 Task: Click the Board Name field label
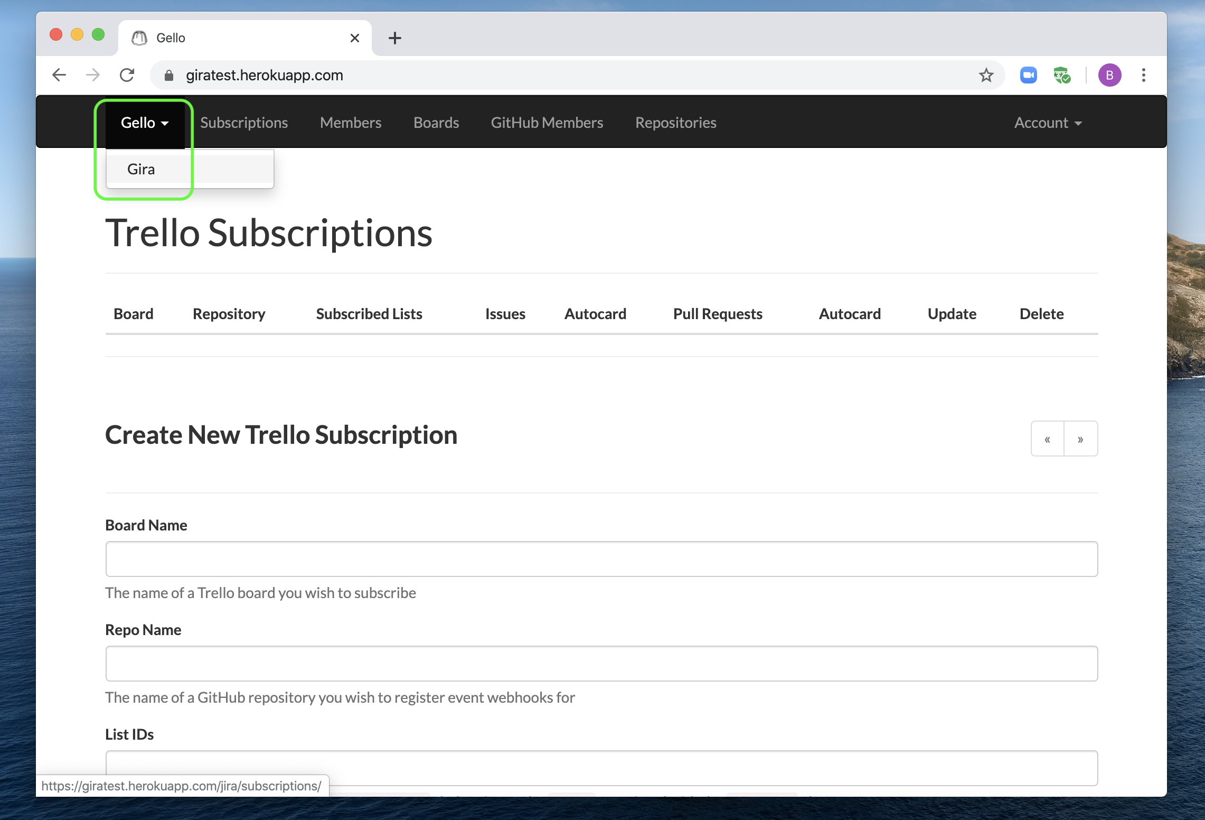click(146, 525)
